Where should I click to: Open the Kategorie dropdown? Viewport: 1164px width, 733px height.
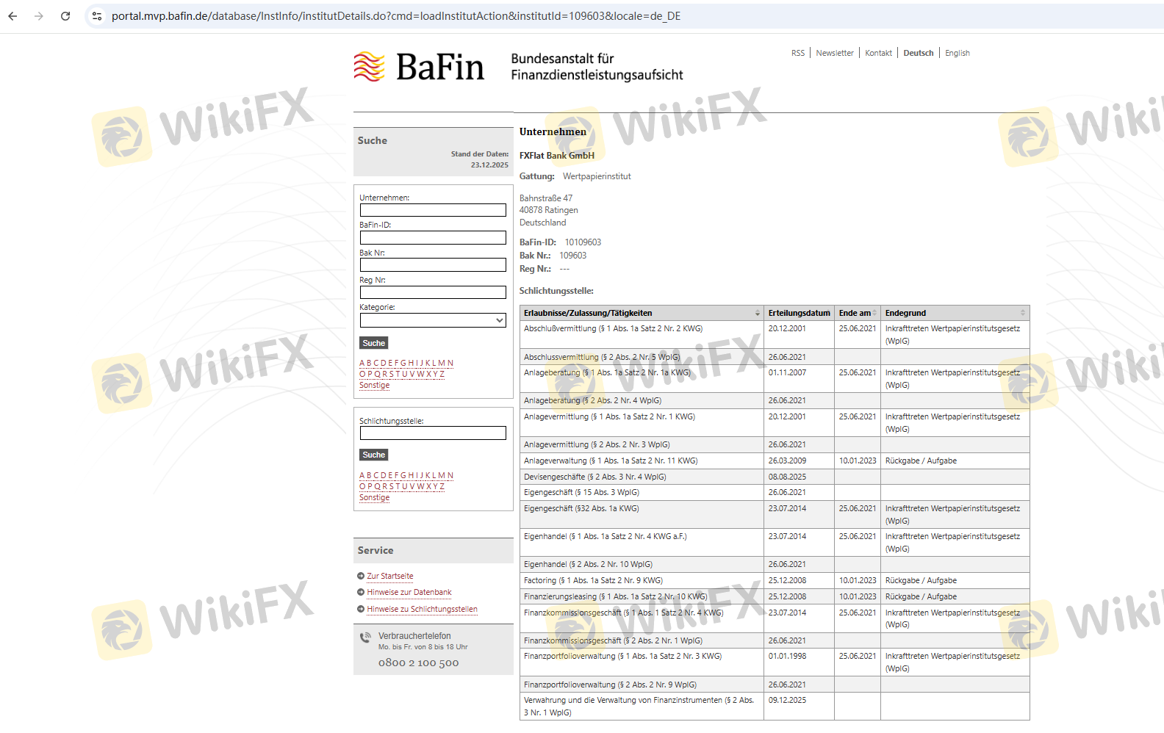tap(433, 320)
